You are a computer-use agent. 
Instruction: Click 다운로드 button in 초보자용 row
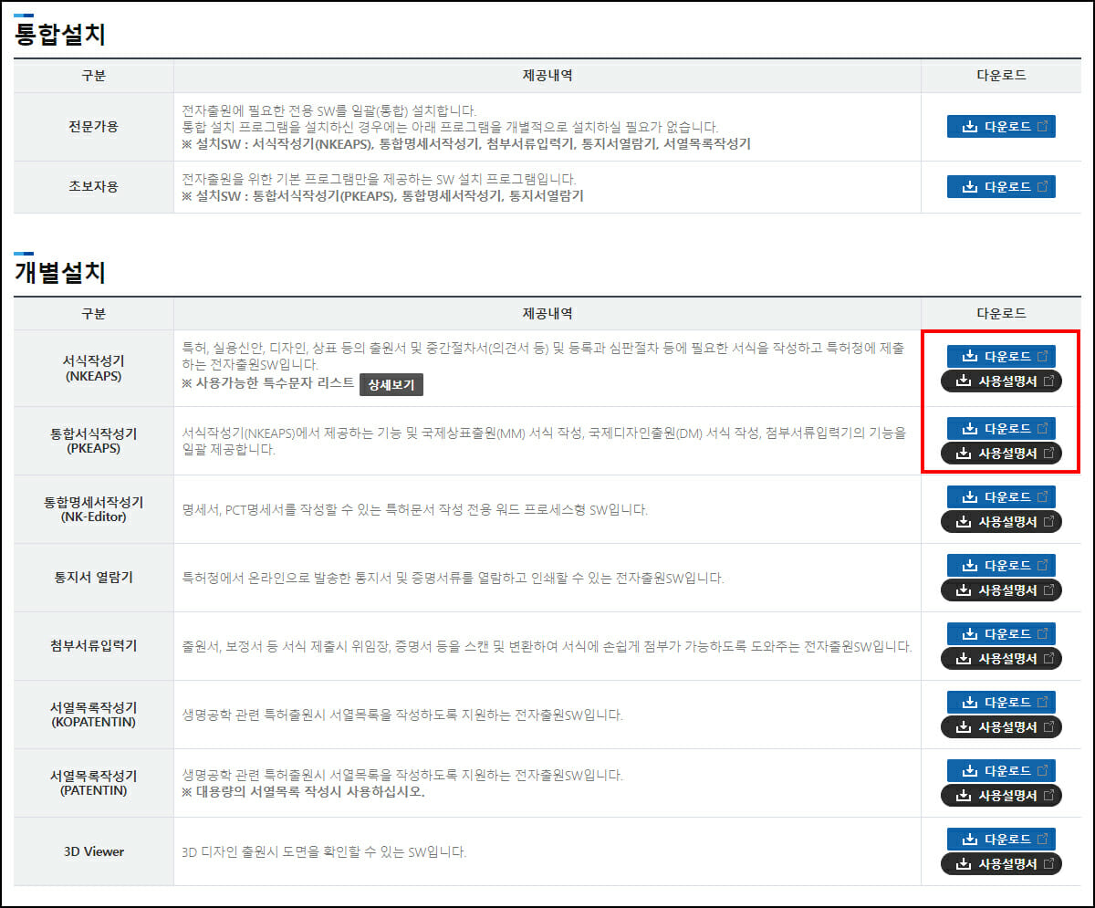tap(1001, 186)
